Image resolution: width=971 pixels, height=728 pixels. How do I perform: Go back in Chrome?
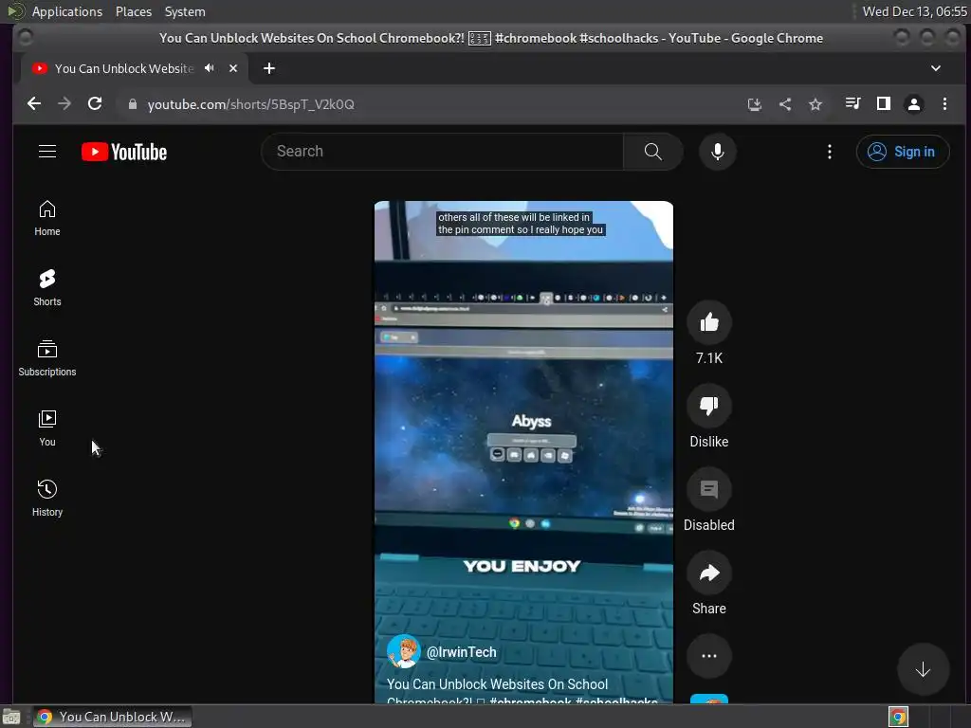(34, 104)
